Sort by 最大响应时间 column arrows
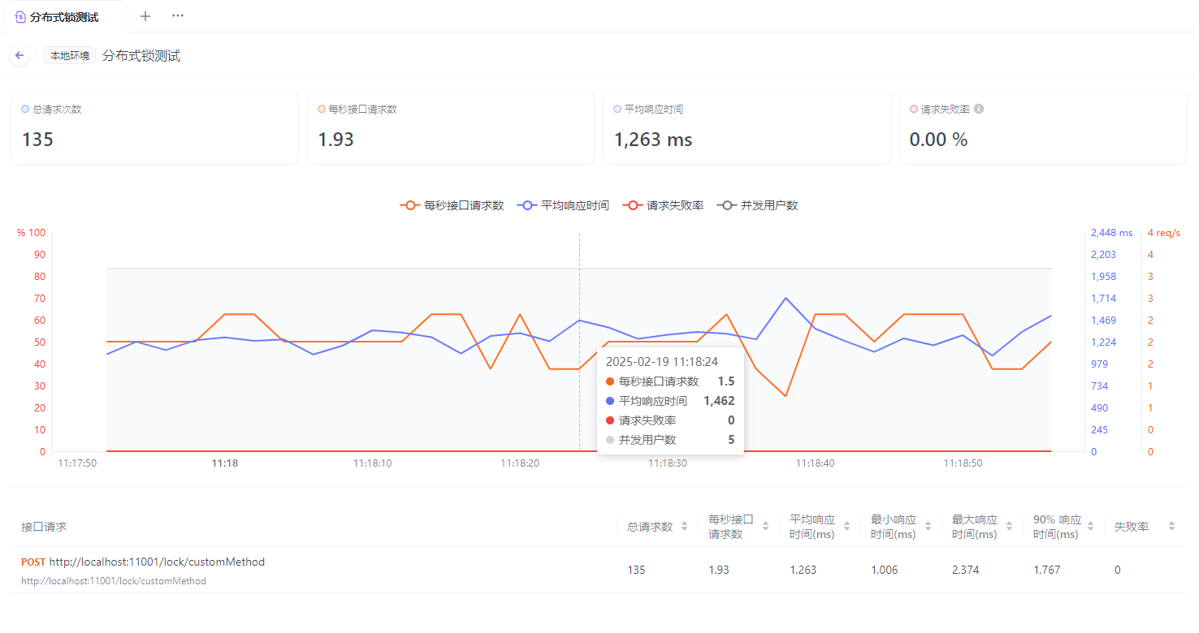The image size is (1199, 633). 1009,527
